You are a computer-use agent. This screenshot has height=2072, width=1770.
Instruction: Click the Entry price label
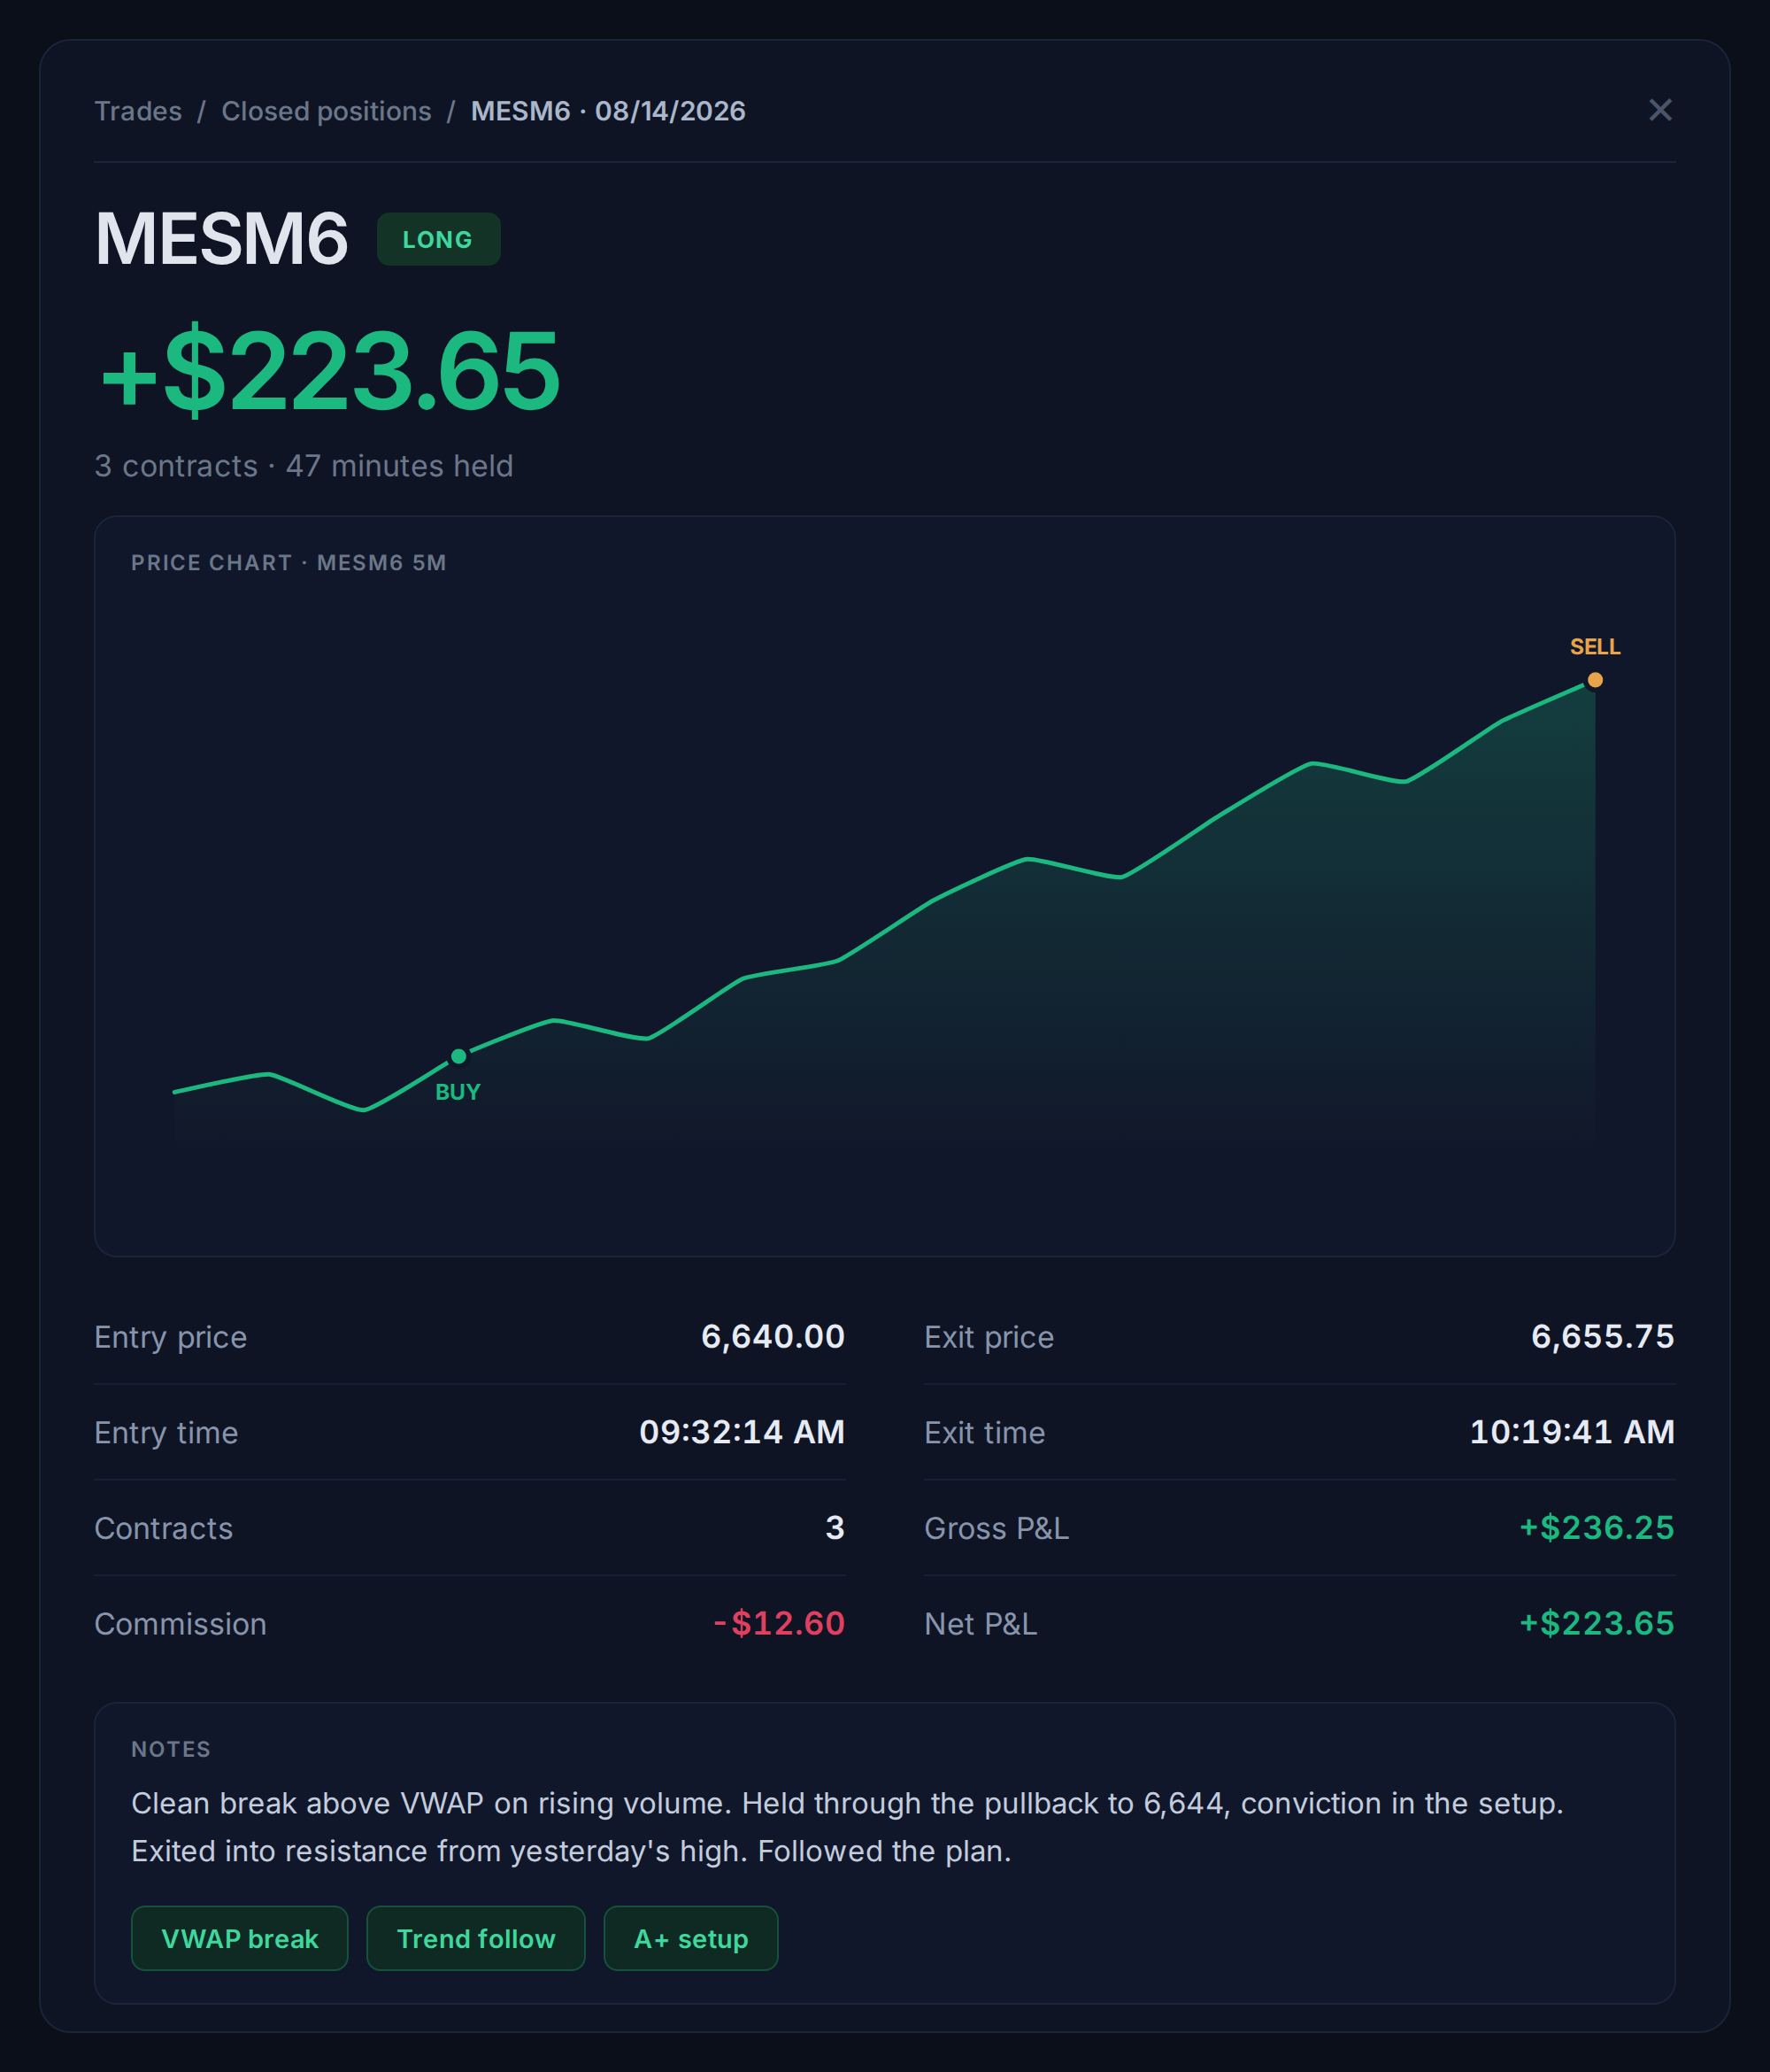171,1337
